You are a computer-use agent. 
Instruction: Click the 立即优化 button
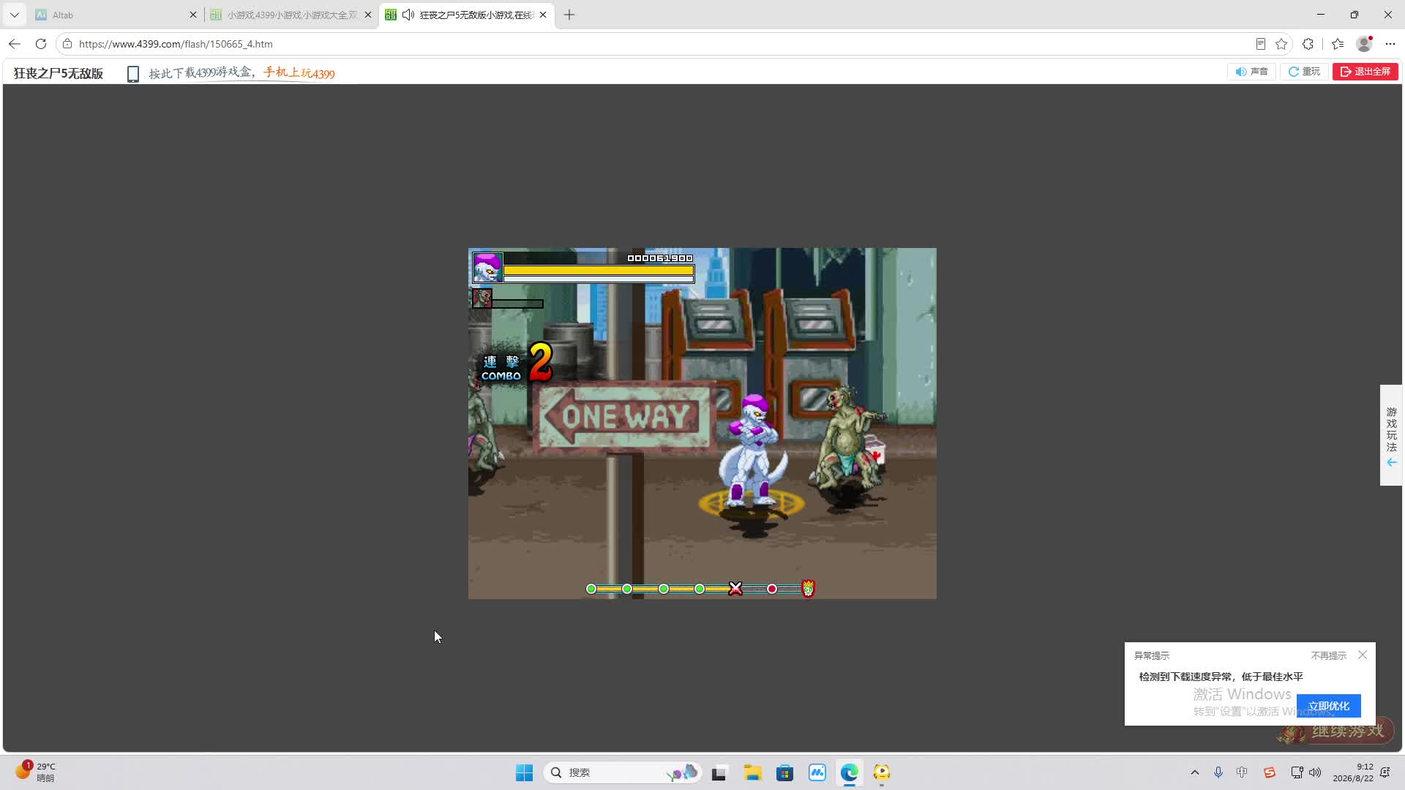[1329, 706]
